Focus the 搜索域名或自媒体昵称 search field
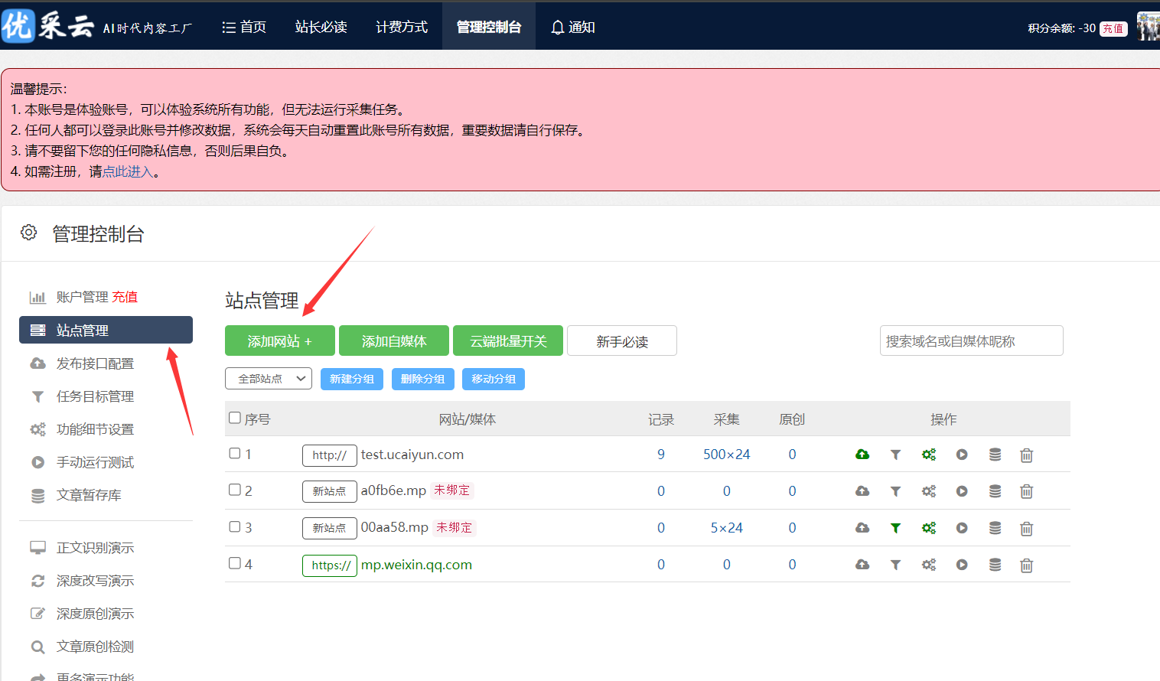Image resolution: width=1160 pixels, height=681 pixels. coord(971,341)
